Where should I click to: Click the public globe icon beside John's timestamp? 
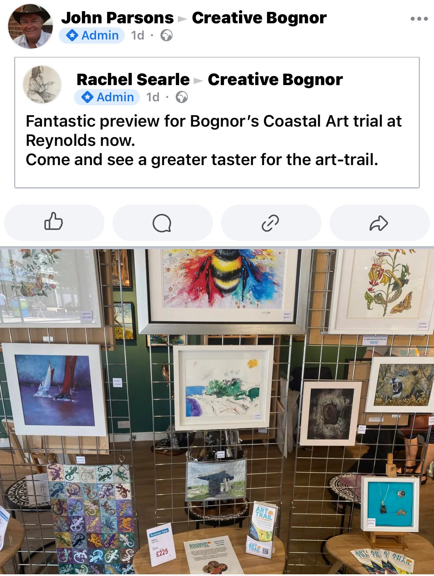click(x=166, y=35)
